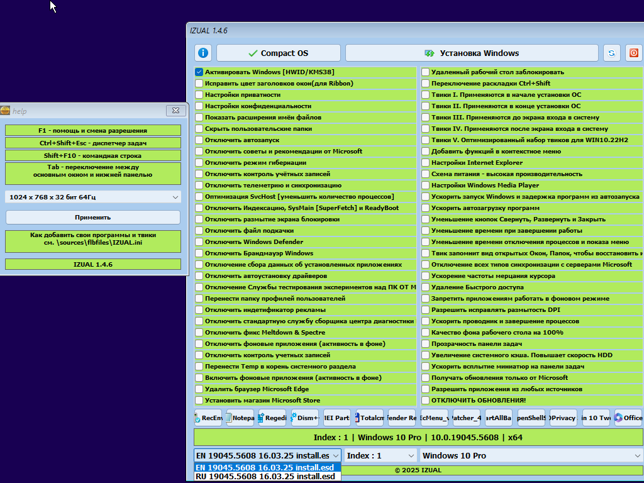Tick Удаление Быстрого доступа
Screen dimensions: 644x483
[x=426, y=287]
